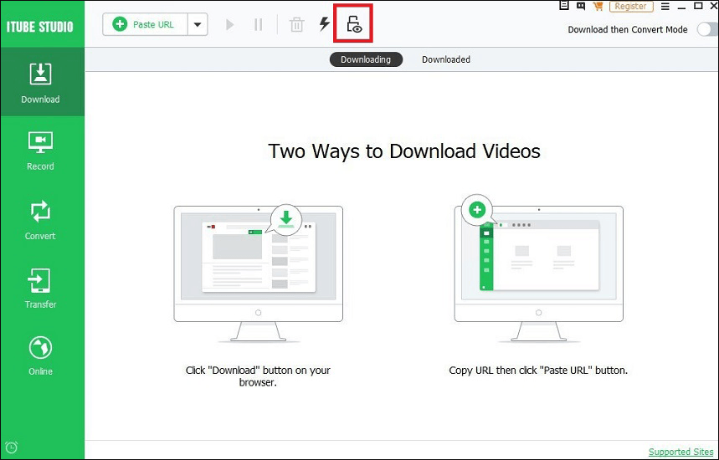Open the scheduler clock icon at bottom-left

click(x=11, y=447)
